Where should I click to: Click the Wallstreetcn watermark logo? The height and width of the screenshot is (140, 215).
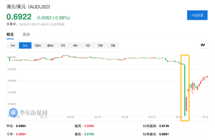tap(28, 112)
